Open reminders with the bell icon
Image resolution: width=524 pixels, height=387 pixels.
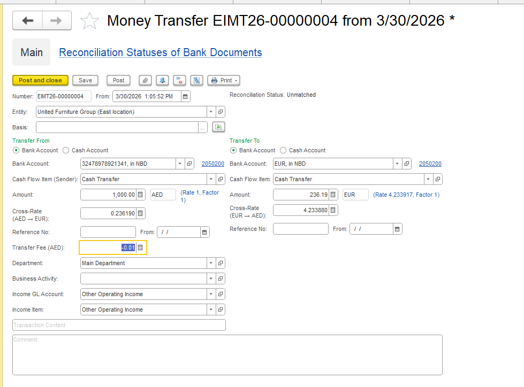[162, 80]
